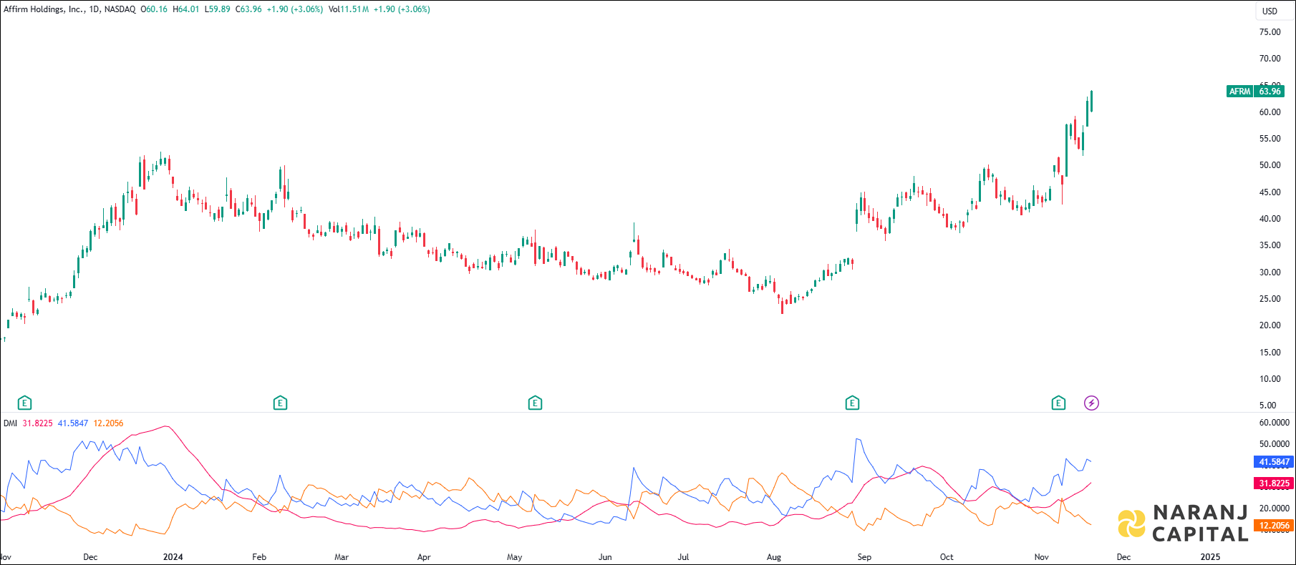Click the Naranj Capital logo
Viewport: 1296px width, 565px height.
coord(1183,524)
